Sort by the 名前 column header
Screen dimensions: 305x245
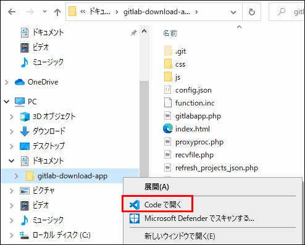170,33
